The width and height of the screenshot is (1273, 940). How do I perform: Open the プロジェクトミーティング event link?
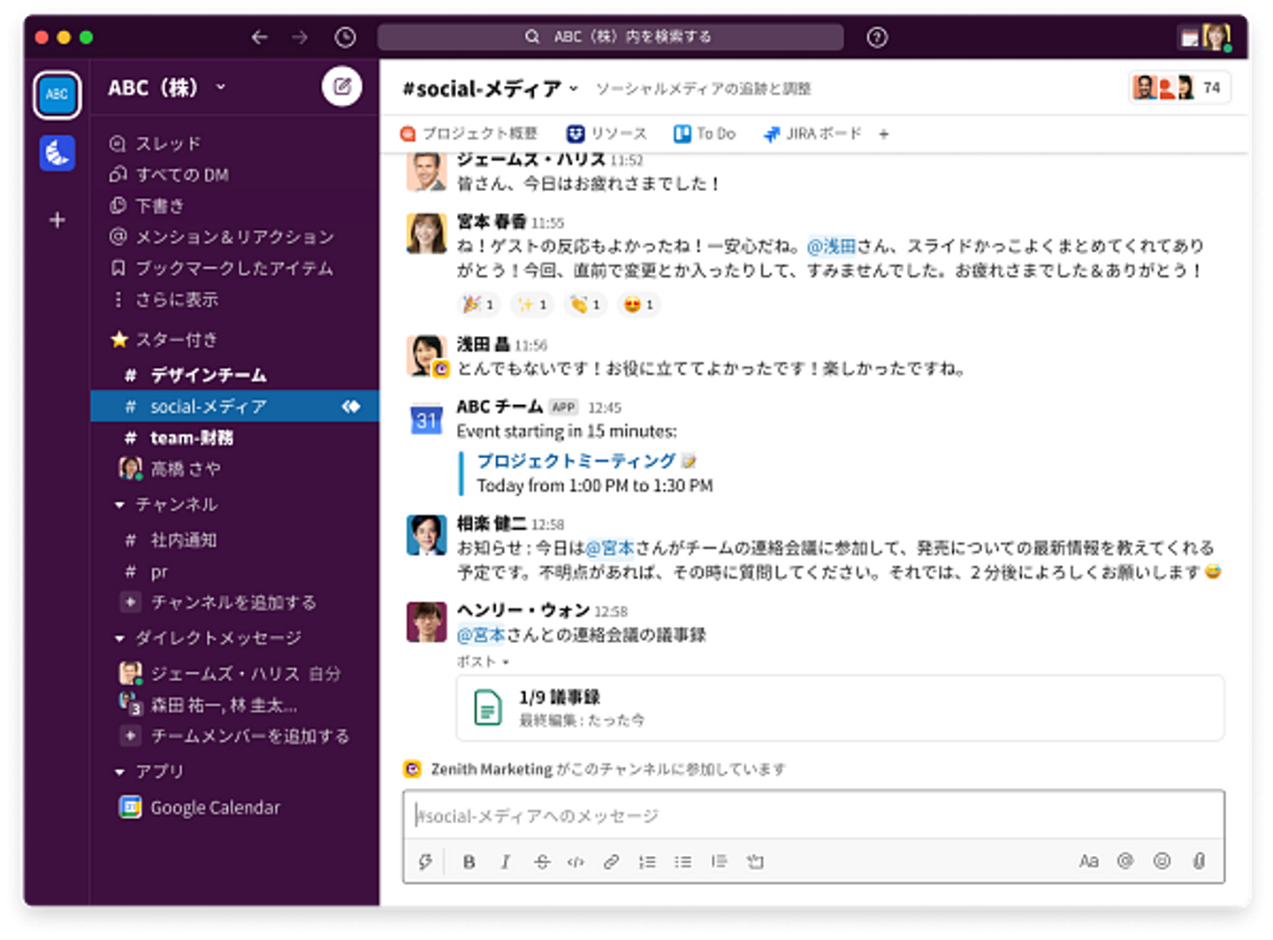(x=576, y=461)
